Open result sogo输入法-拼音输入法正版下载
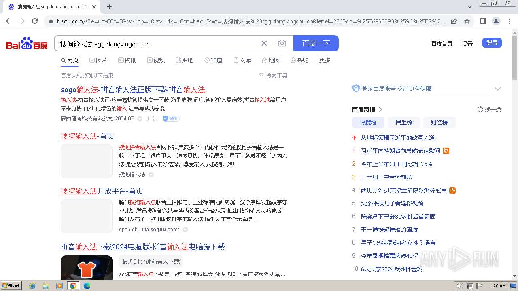Viewport: 518px width, 291px height. pos(133,89)
